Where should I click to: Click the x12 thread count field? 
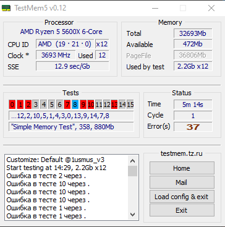coord(102,44)
